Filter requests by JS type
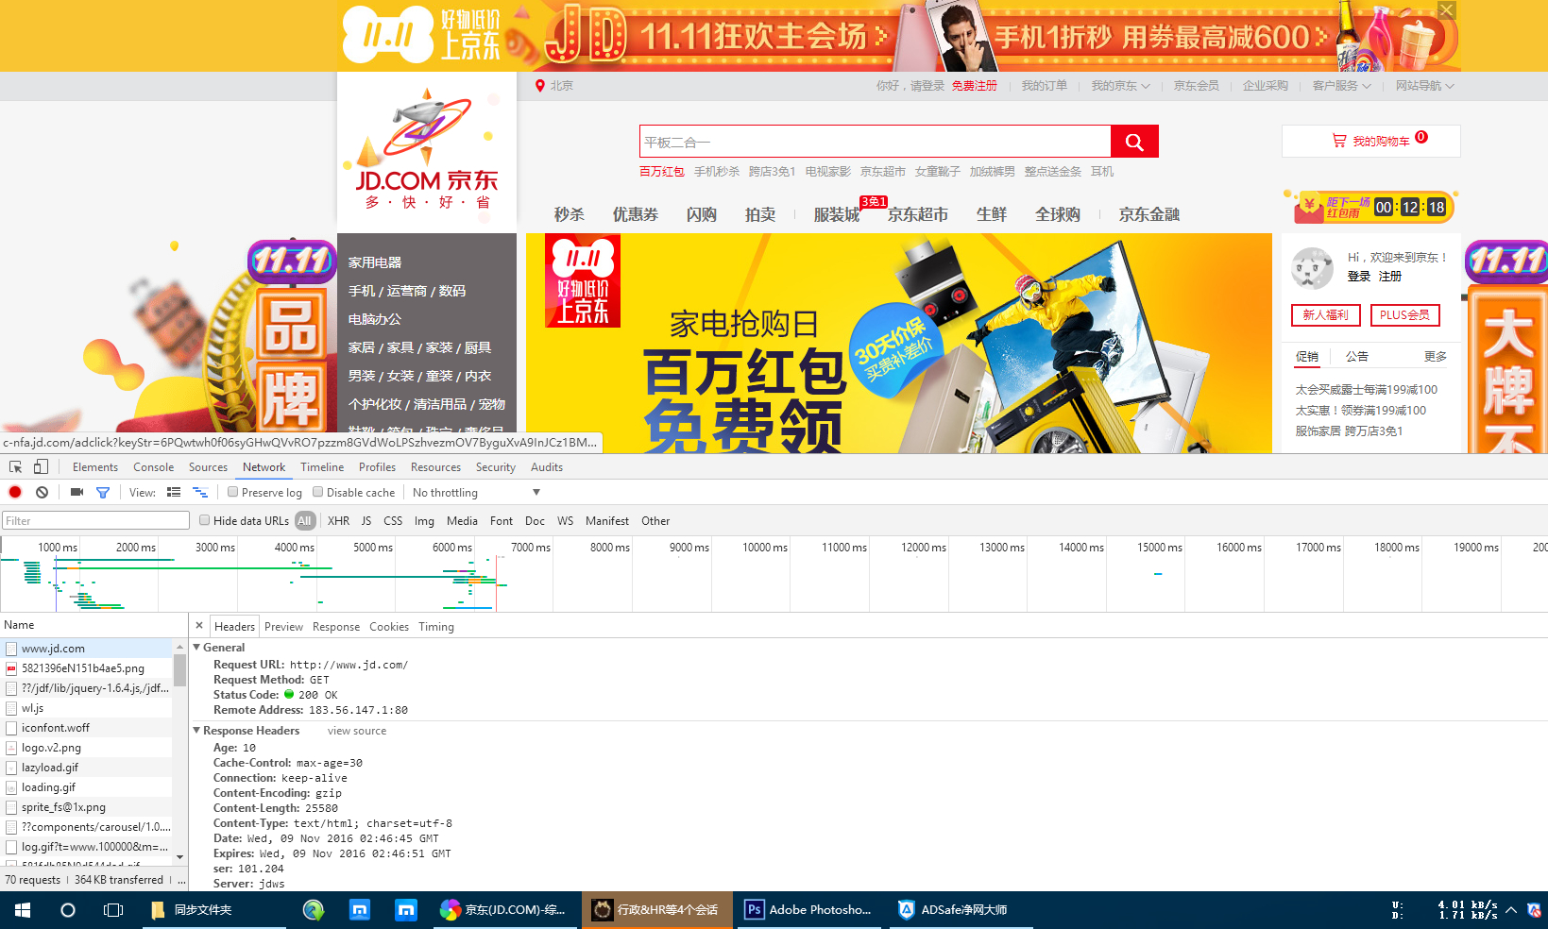This screenshot has width=1548, height=929. [x=366, y=520]
